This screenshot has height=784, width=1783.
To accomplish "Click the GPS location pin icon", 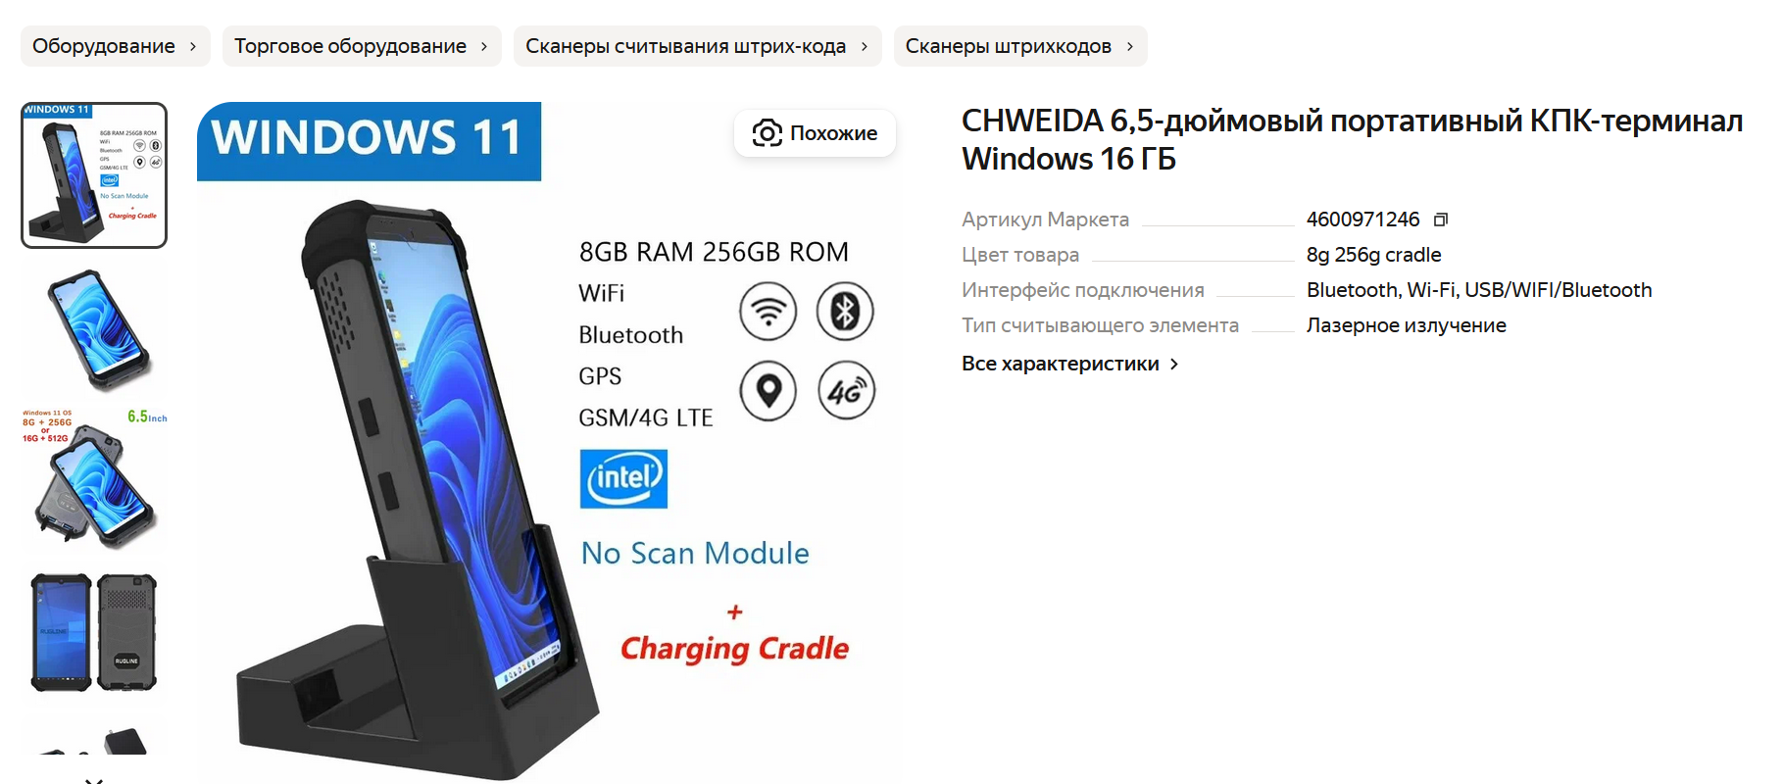I will 768,390.
